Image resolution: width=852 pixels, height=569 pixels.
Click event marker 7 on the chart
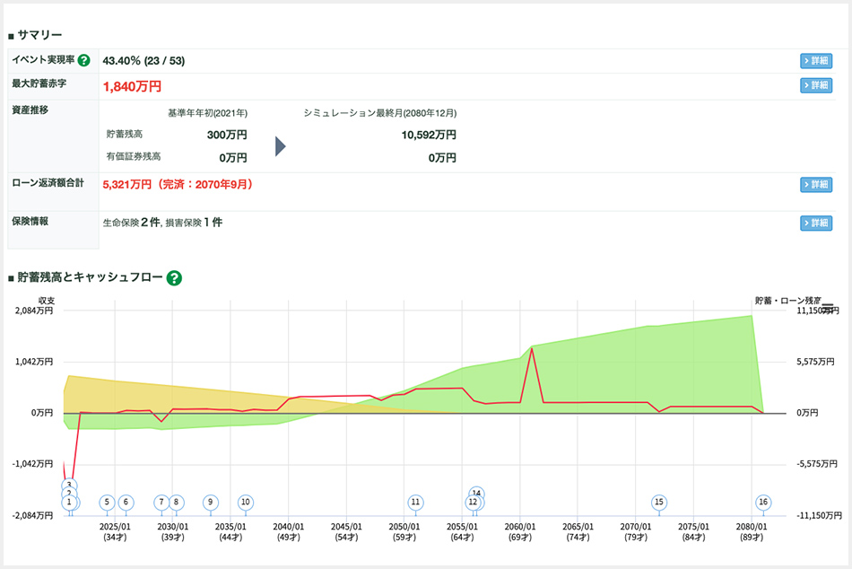161,503
